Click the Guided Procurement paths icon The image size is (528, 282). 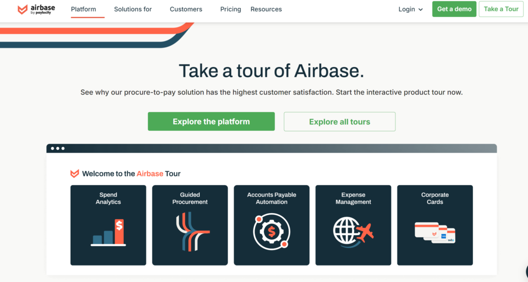190,232
